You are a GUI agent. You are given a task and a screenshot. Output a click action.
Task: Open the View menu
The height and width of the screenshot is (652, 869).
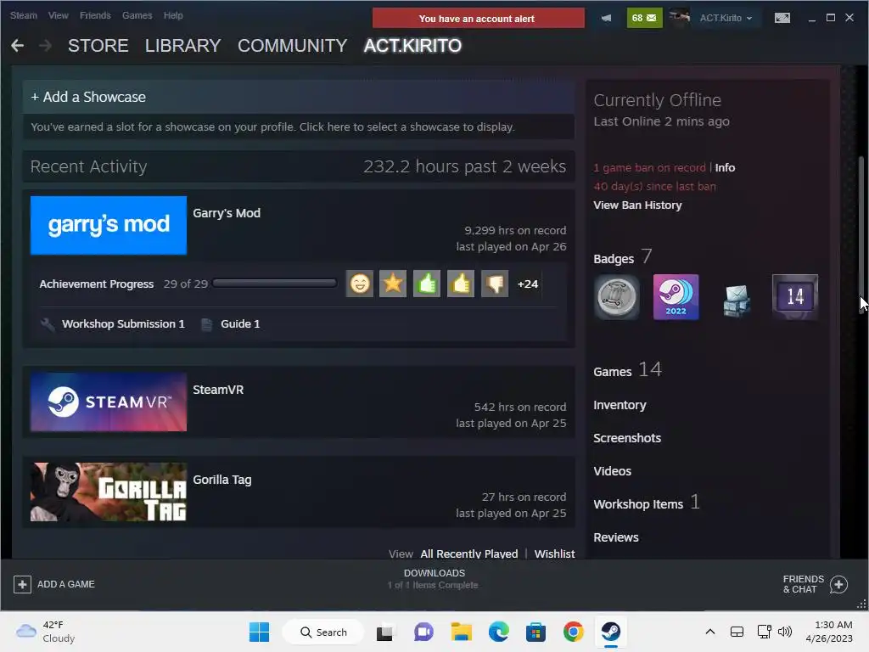coord(59,15)
